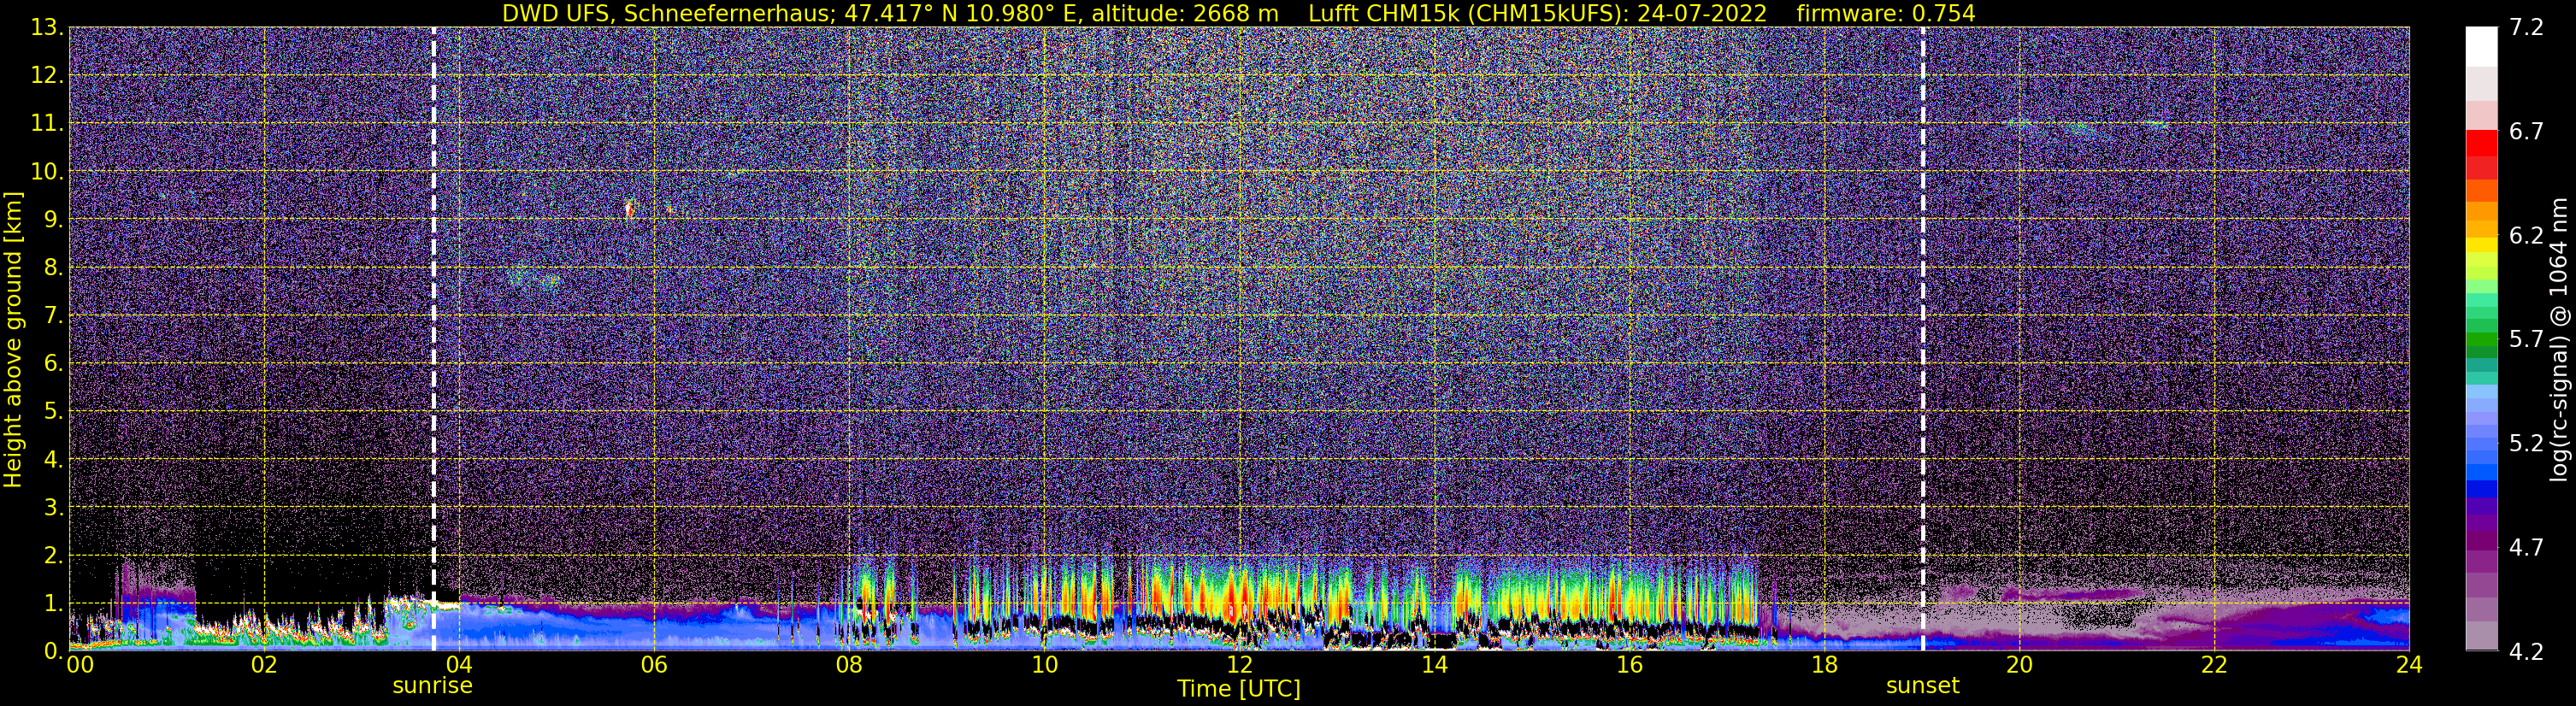The height and width of the screenshot is (706, 2576).
Task: Click the red spot near 9 km before 06 UTC
Action: [629, 209]
